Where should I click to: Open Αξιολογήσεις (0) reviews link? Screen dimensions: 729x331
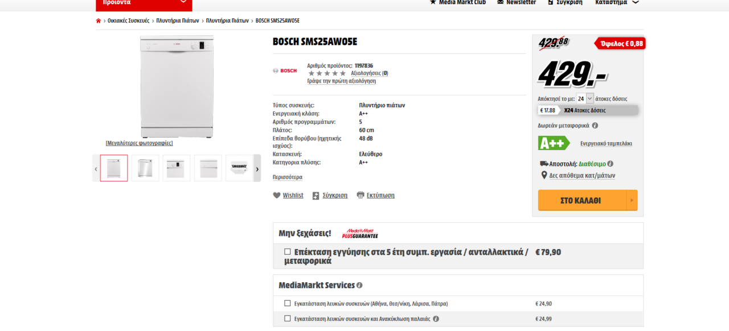(370, 73)
